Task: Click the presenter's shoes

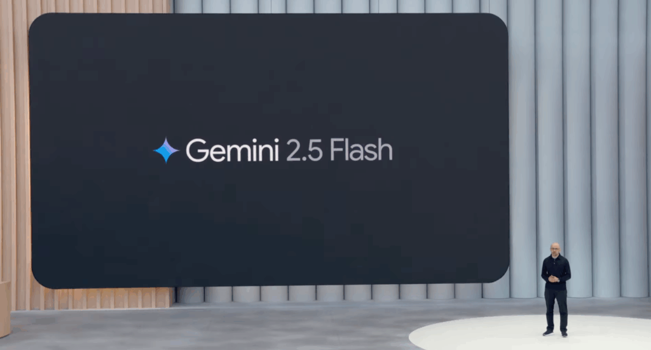Action: 555,333
